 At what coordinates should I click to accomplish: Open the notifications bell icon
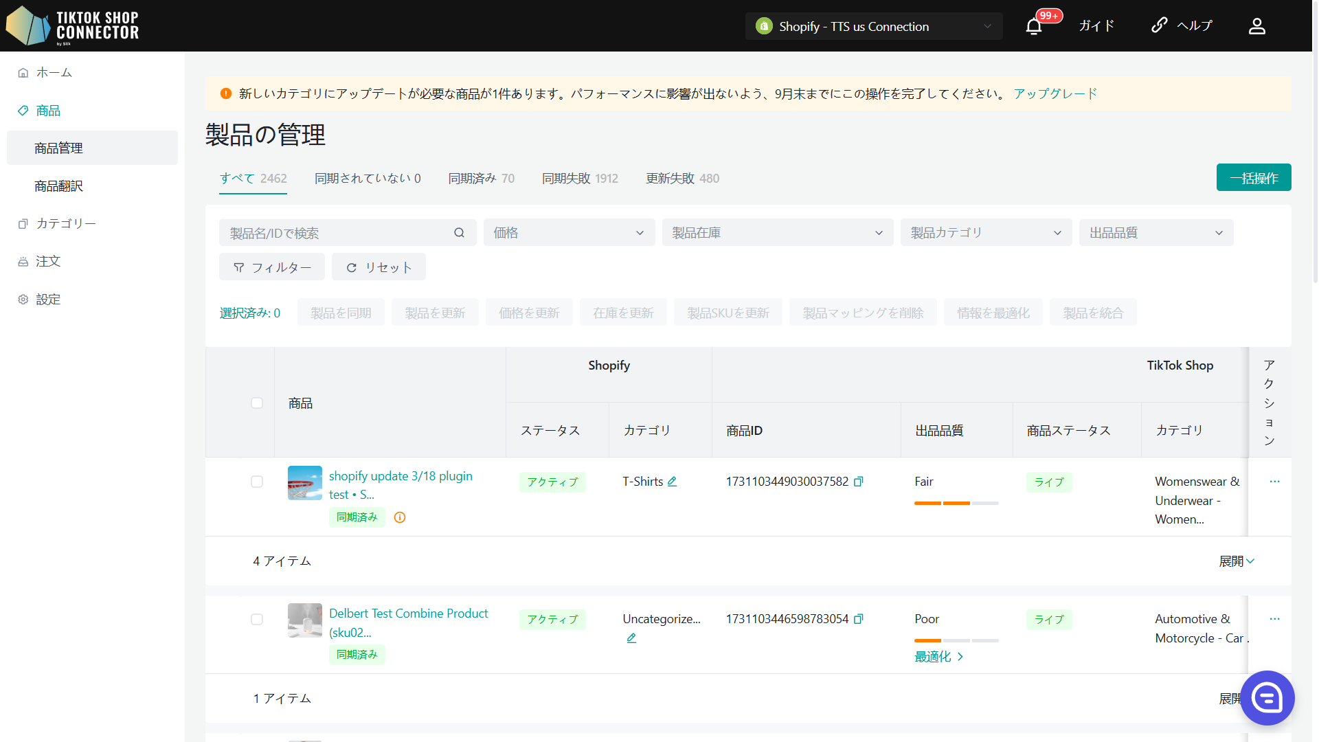click(x=1033, y=27)
